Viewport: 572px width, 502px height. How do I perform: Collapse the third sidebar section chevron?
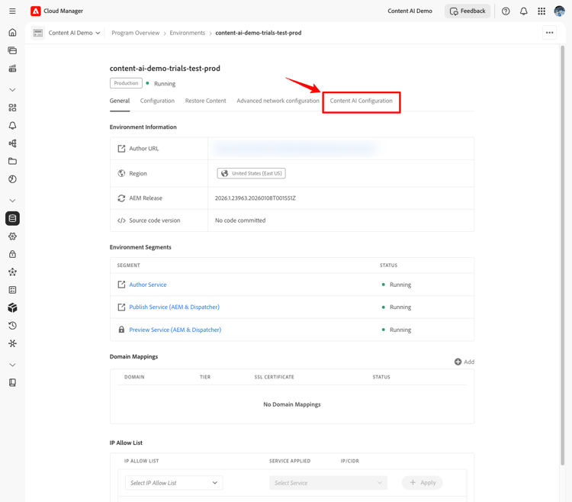(x=12, y=365)
